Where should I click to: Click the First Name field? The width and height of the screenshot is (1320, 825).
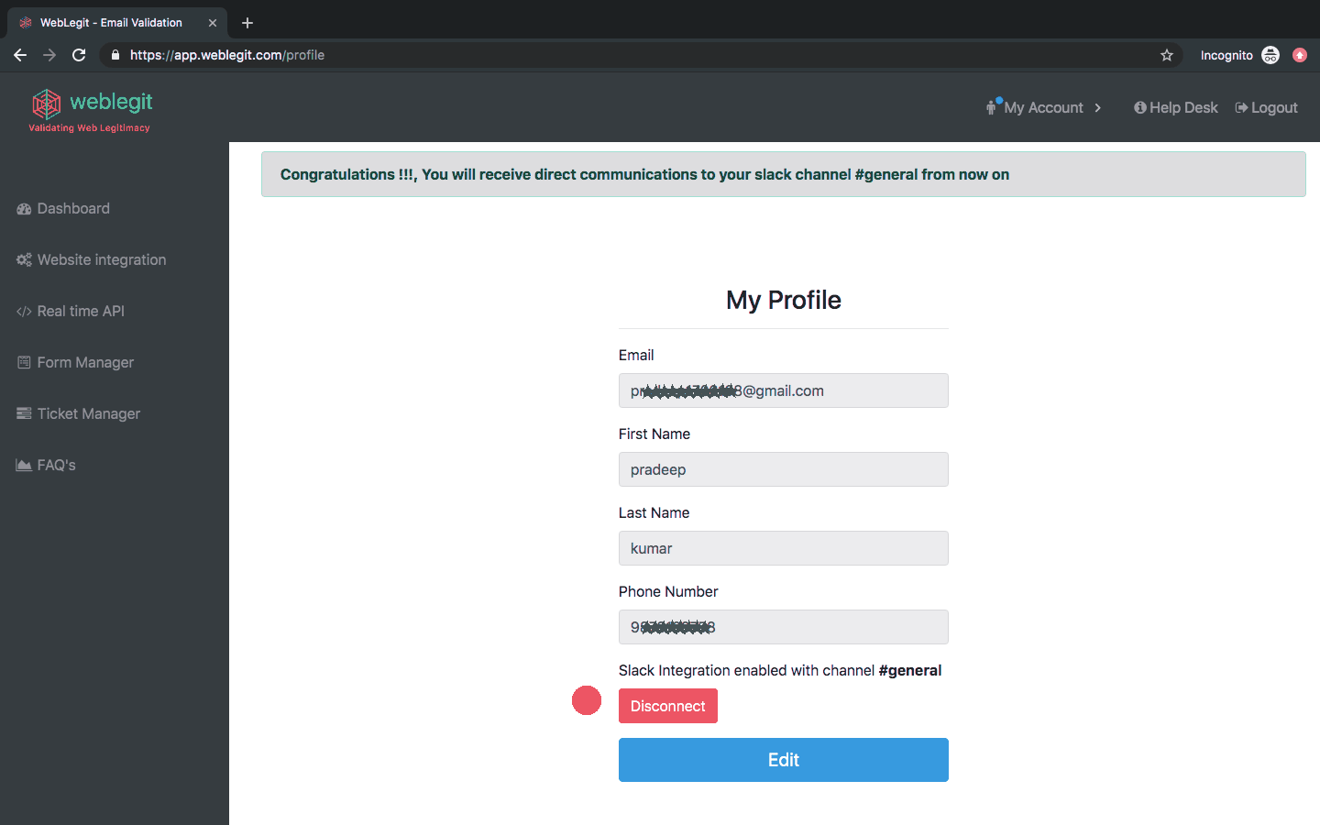tap(784, 469)
